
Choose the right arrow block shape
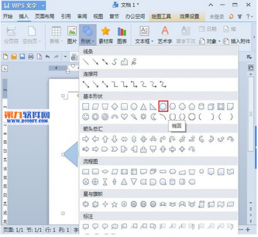pyautogui.click(x=86, y=139)
